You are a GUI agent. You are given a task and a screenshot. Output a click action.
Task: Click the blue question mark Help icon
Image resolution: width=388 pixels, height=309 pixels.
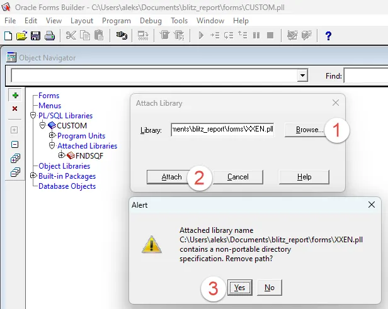(x=328, y=36)
